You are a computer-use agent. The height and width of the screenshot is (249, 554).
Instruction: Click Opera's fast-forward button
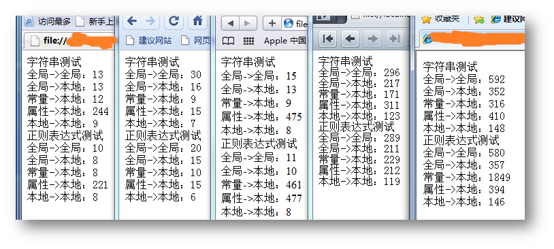395,39
